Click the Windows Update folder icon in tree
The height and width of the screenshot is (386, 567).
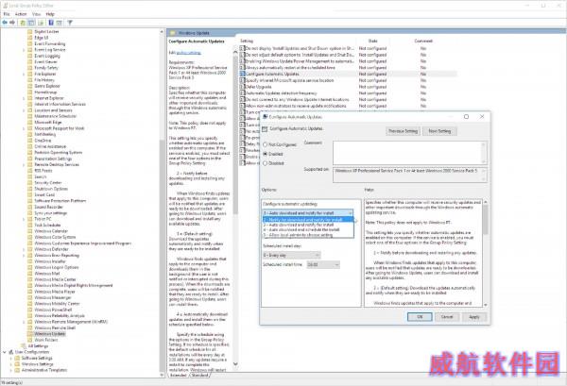(30, 334)
